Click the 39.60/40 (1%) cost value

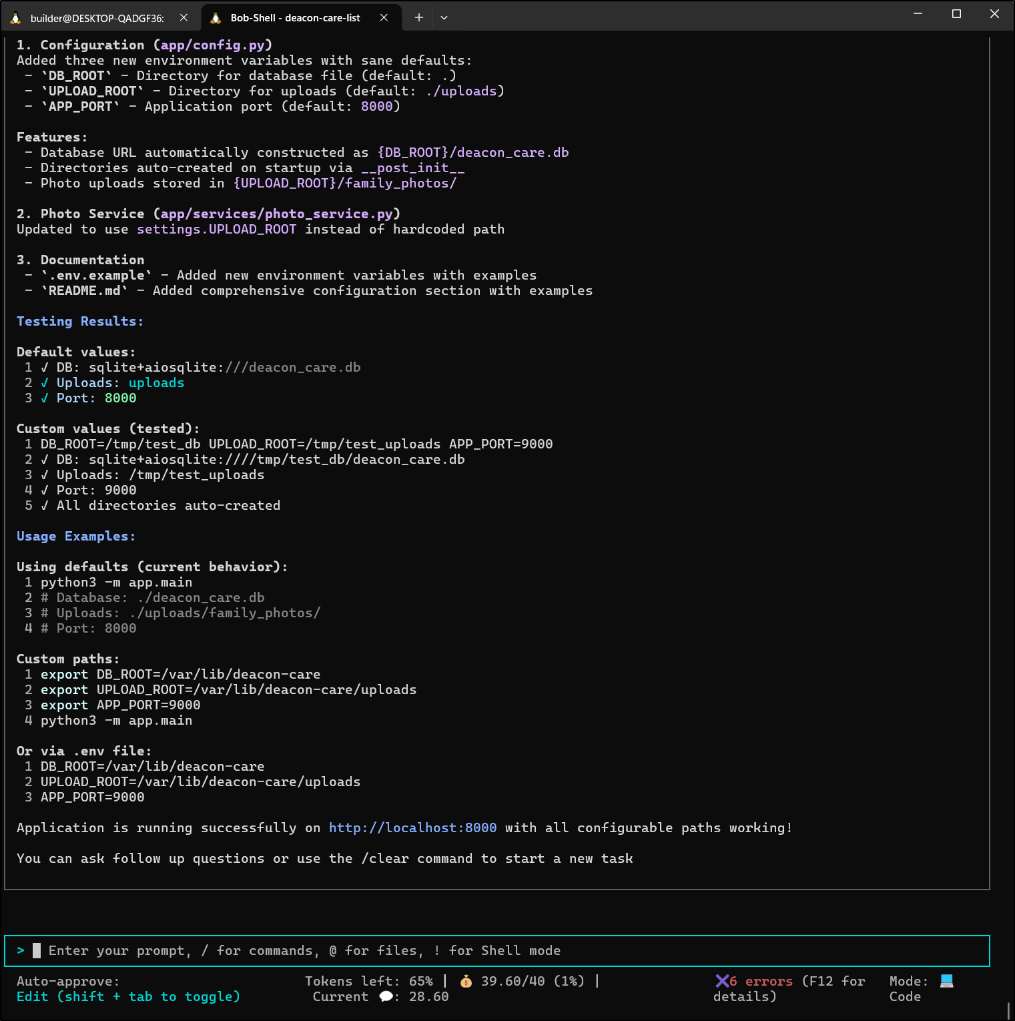[x=533, y=981]
